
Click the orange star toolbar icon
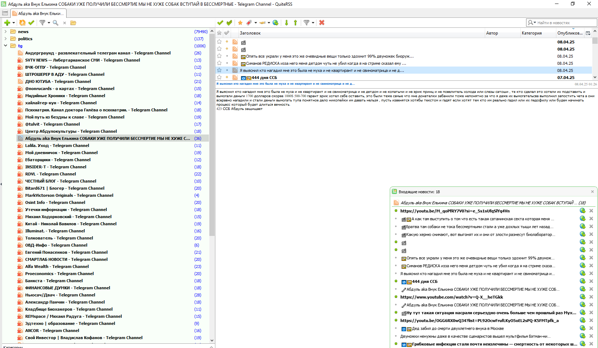[240, 23]
